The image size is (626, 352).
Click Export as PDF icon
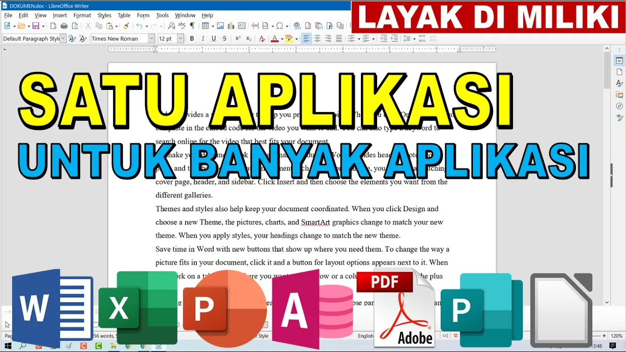pyautogui.click(x=53, y=26)
